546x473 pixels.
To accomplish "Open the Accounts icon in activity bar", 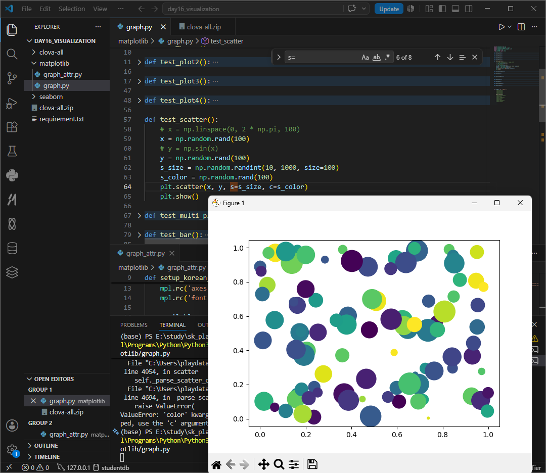I will point(12,425).
